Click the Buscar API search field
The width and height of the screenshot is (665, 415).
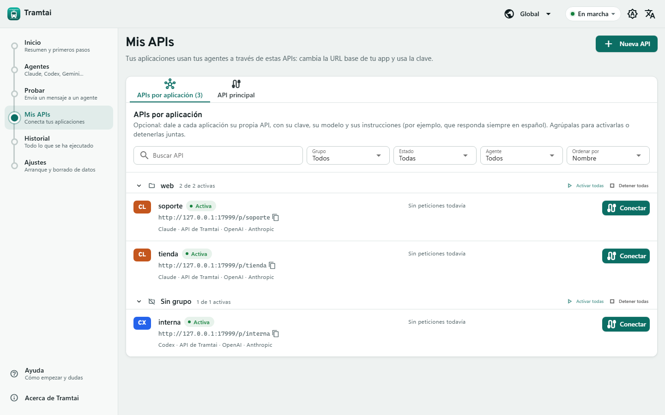click(x=218, y=155)
